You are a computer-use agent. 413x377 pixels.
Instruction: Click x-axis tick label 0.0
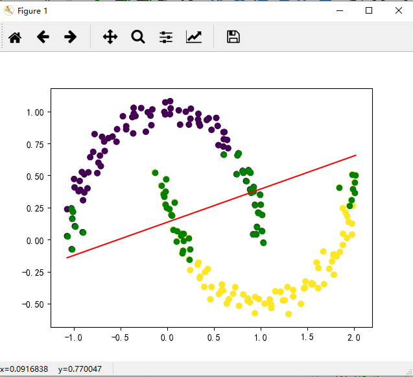(167, 337)
